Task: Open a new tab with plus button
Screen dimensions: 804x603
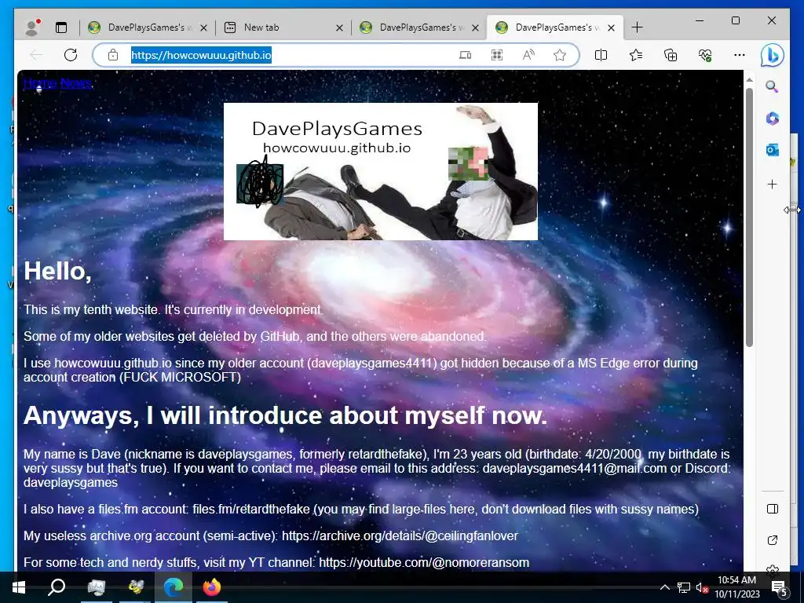Action: (637, 27)
